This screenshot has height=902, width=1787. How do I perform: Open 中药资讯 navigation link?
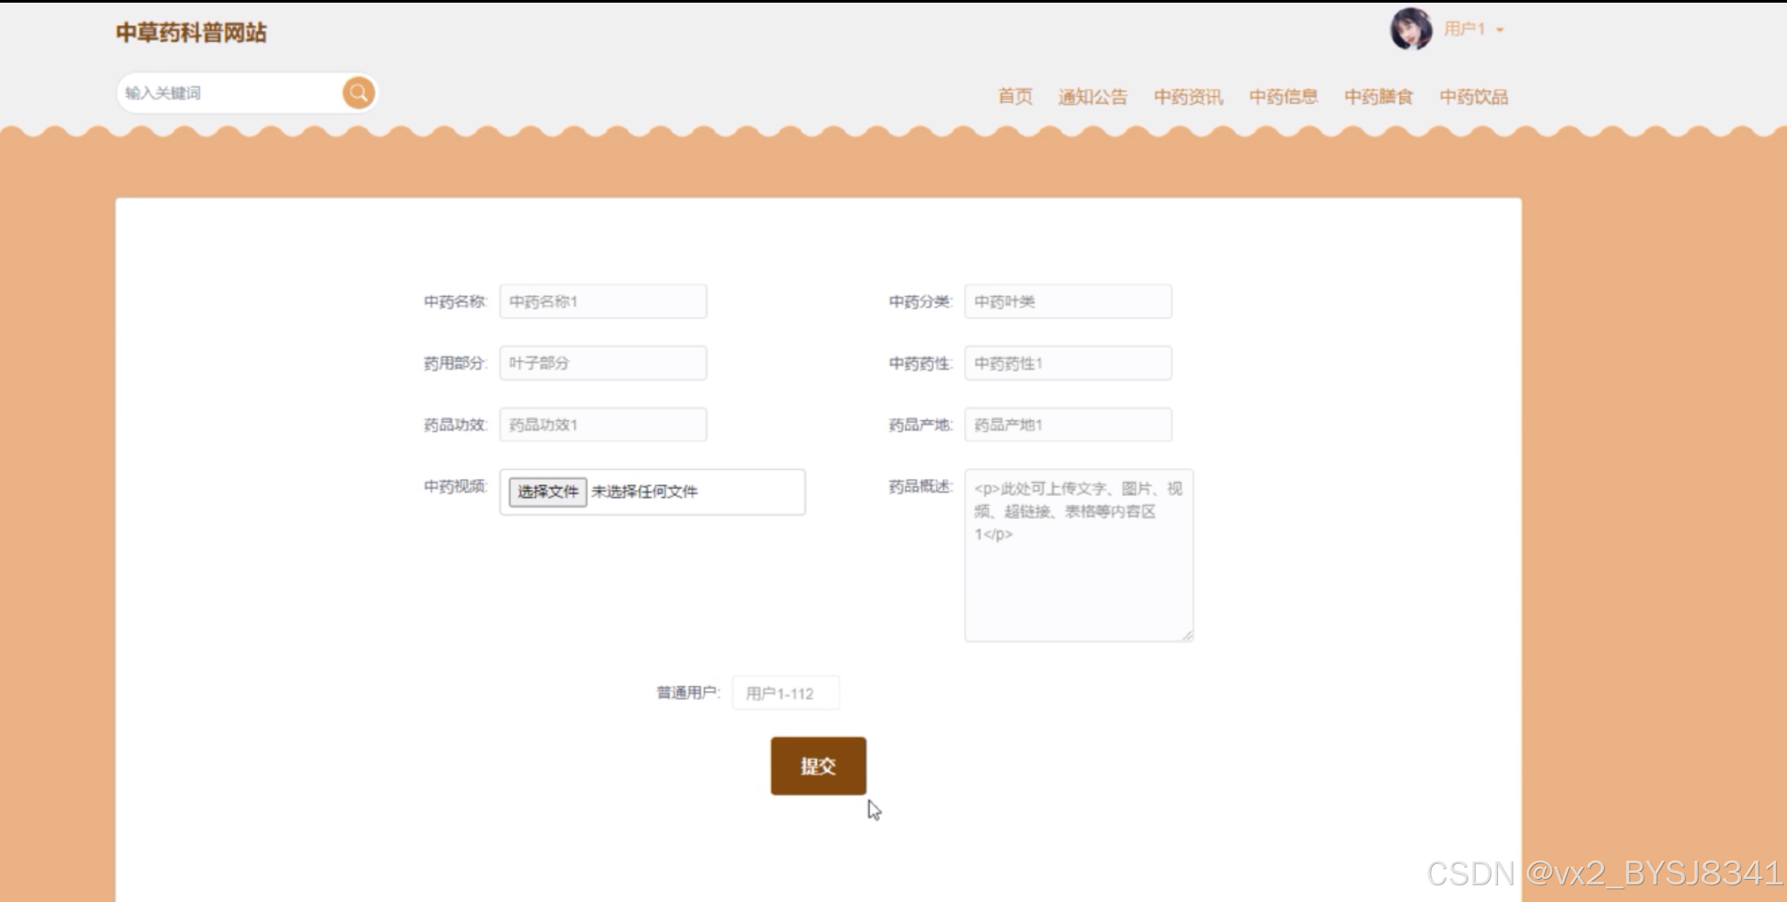(x=1189, y=97)
